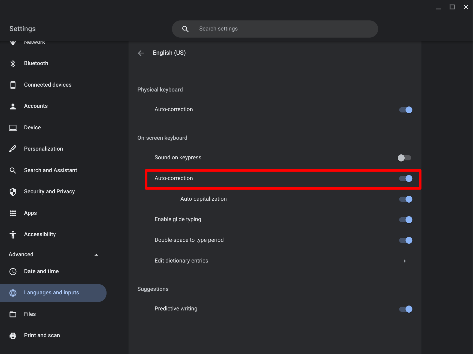Viewport: 473px width, 354px height.
Task: Select Languages and inputs in sidebar
Action: [x=51, y=292]
